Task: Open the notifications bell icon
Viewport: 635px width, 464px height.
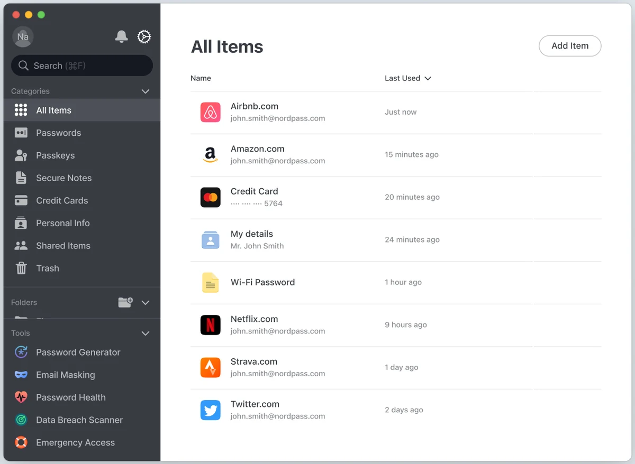Action: coord(121,36)
